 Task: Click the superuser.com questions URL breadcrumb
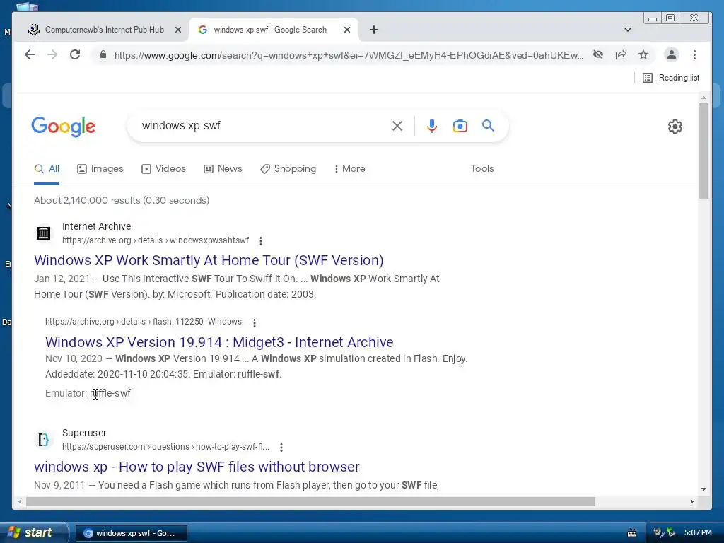pos(165,447)
